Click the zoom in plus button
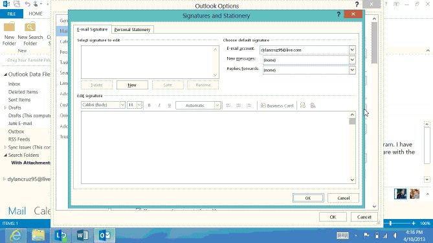The height and width of the screenshot is (243, 433). click(414, 223)
